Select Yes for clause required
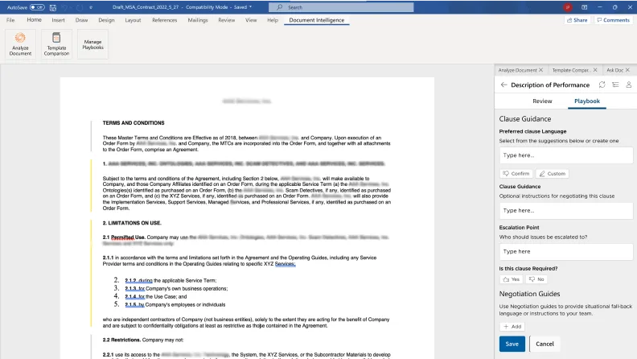 tap(512, 279)
